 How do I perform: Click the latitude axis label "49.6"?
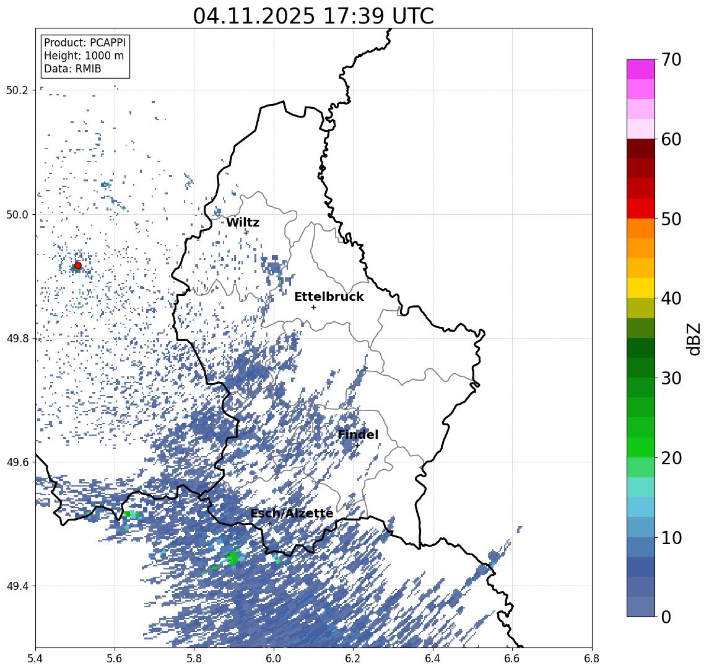17,462
